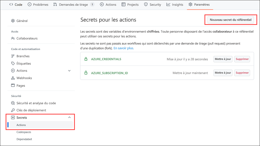This screenshot has height=146, width=260.
Task: Click the Accès section header
Action: pyautogui.click(x=15, y=31)
